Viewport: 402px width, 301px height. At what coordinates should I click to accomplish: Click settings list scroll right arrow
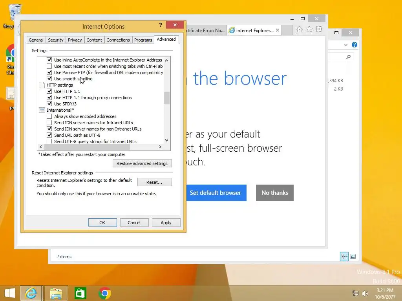click(160, 147)
